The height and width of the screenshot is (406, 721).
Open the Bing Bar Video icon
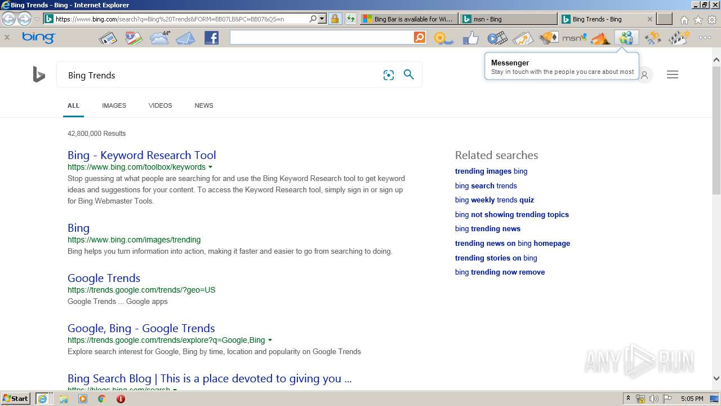coord(497,38)
